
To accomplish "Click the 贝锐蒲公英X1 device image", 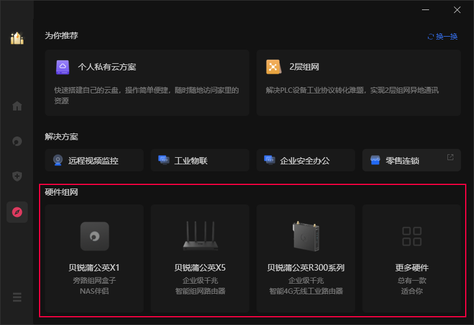I will click(95, 236).
